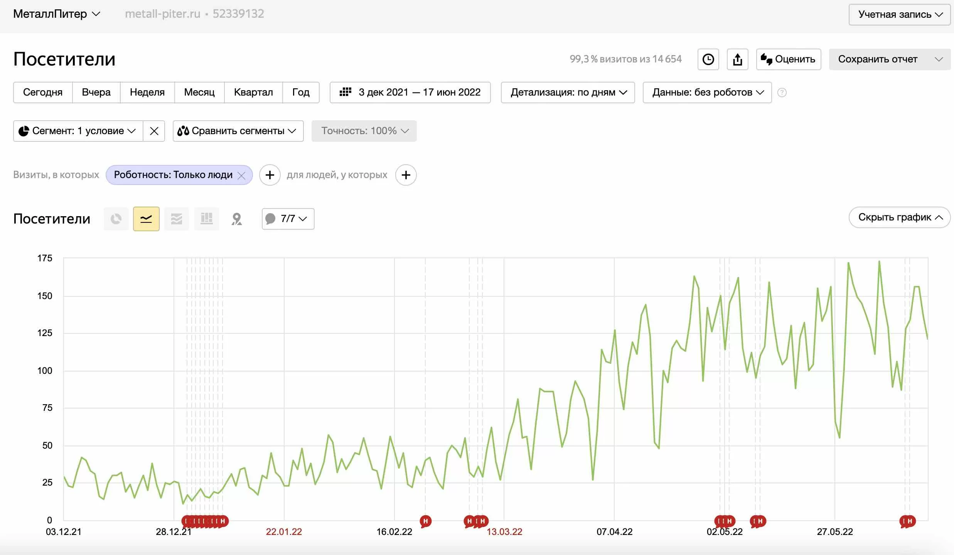
Task: Open report history clock icon
Action: pos(708,59)
